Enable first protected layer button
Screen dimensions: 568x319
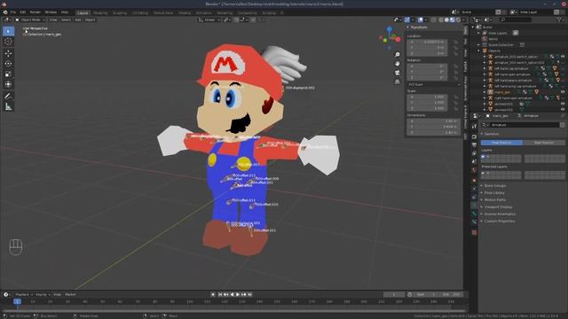pos(483,174)
